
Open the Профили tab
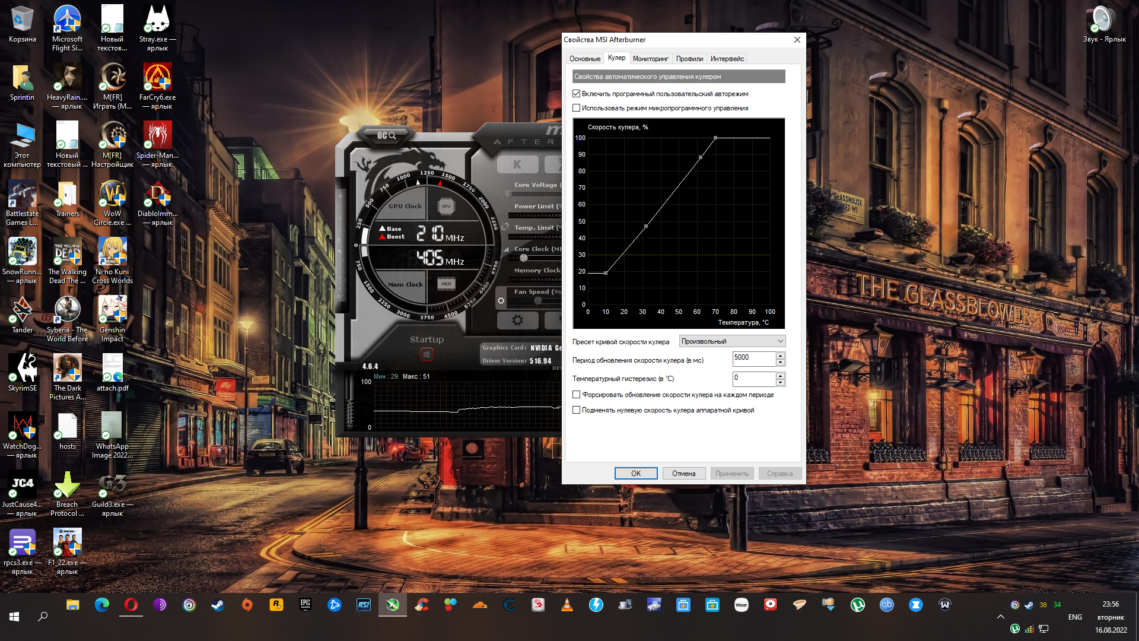coord(689,59)
